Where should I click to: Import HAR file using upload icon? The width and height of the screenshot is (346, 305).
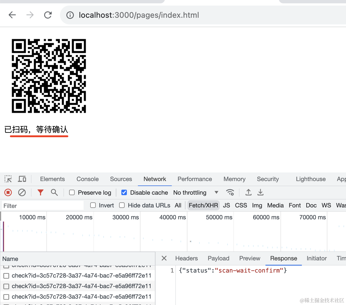click(x=249, y=192)
